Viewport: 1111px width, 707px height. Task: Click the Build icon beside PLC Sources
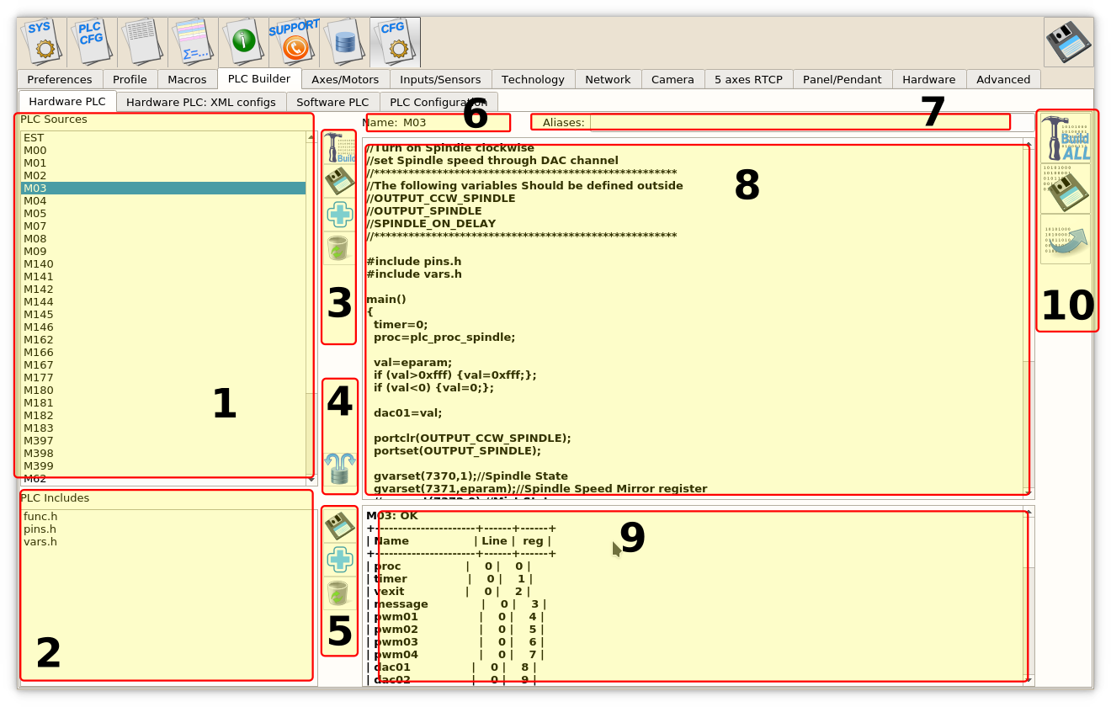pos(339,147)
